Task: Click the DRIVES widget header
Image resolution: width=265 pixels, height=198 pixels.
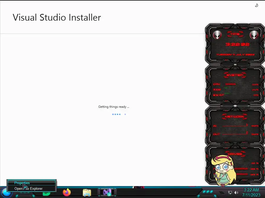Action: 234,154
